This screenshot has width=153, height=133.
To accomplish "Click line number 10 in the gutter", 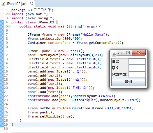I will [x=6, y=47].
